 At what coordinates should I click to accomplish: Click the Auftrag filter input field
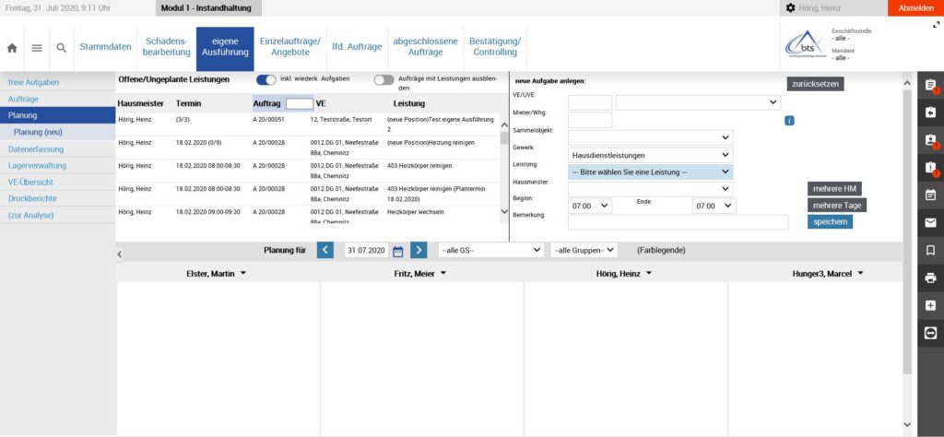(x=299, y=103)
